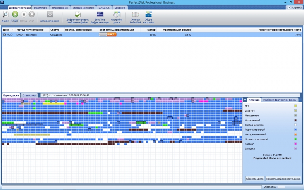Viewport: 304px width, 190px height.
Task: Click the Анализ magnifier icon
Action: coord(5,14)
